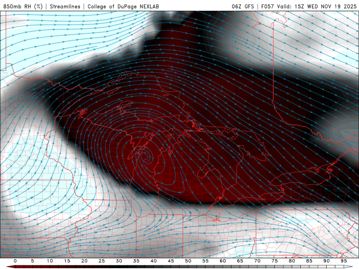The image size is (359, 269).
Task: Click the "85" color scale label
Action: tap(309, 261)
